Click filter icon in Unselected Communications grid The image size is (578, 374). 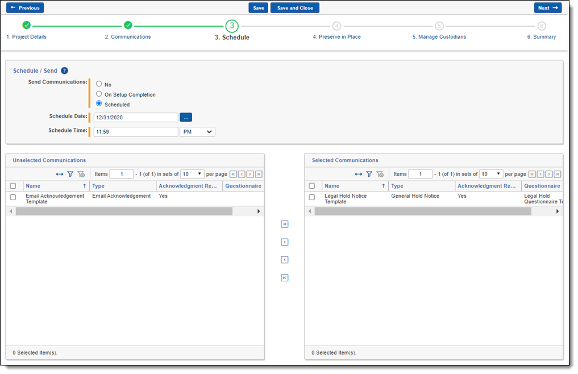pos(70,174)
